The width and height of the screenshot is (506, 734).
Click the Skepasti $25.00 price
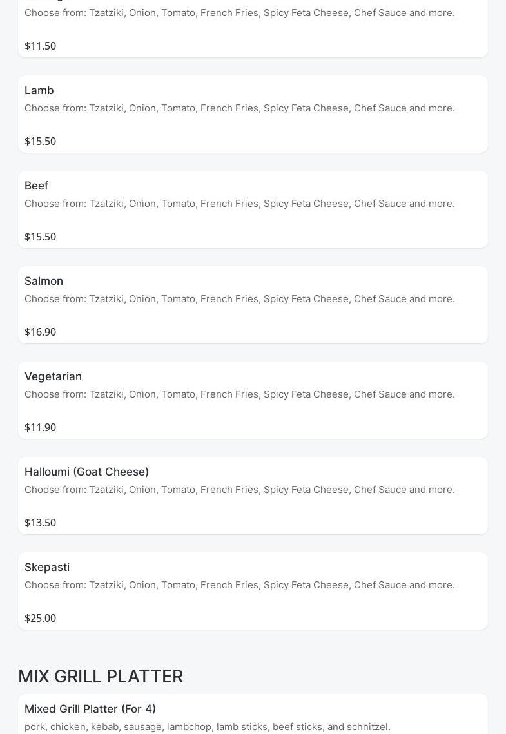coord(40,618)
